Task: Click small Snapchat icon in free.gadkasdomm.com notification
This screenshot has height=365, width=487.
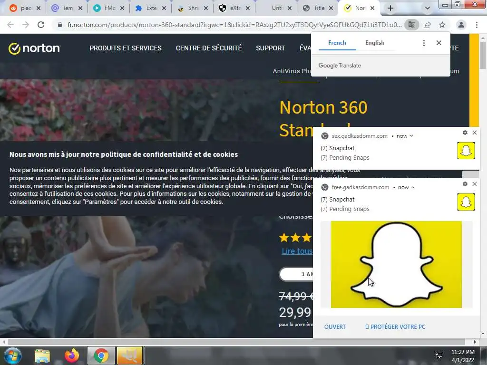Action: click(466, 202)
